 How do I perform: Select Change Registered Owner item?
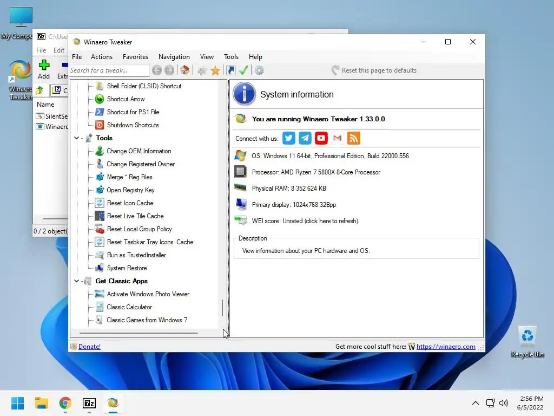point(141,164)
